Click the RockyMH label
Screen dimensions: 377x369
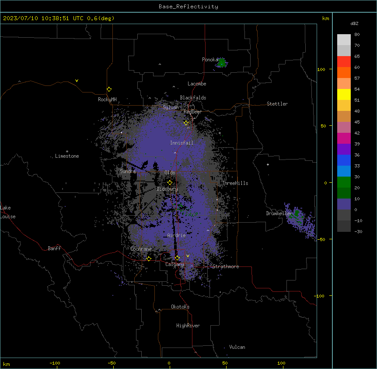(107, 99)
